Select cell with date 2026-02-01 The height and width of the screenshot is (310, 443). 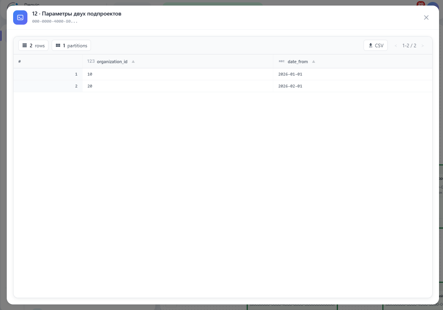[352, 86]
